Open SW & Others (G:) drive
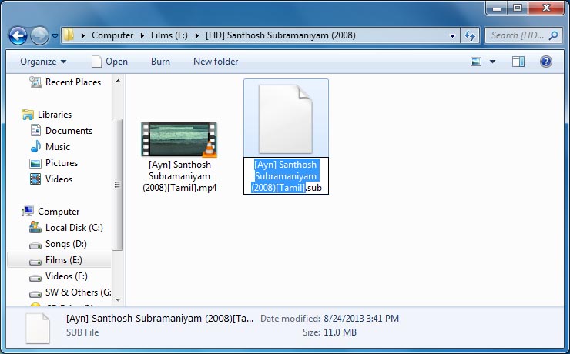 [78, 292]
